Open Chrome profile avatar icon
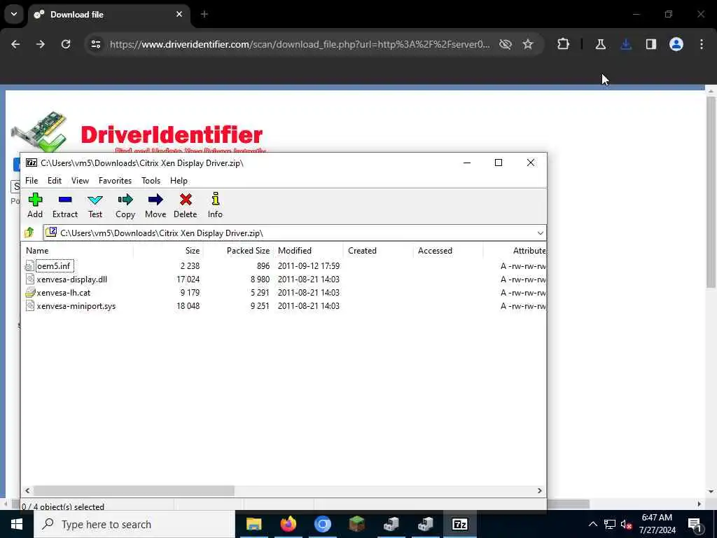This screenshot has width=717, height=538. point(676,44)
